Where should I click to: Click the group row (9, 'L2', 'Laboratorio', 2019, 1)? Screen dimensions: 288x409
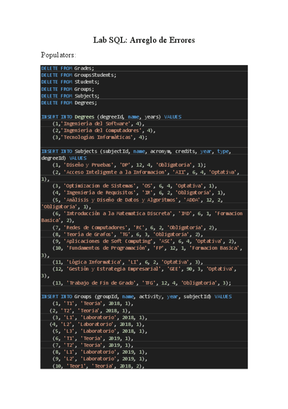pos(100,359)
